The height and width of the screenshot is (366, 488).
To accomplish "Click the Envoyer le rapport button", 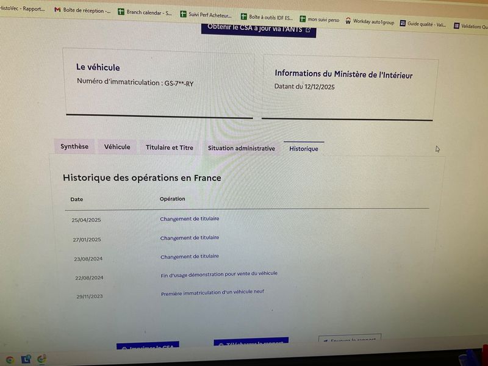I will [350, 339].
